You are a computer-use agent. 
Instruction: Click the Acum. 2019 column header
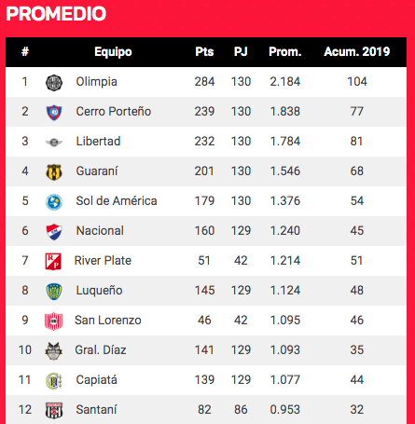[357, 51]
